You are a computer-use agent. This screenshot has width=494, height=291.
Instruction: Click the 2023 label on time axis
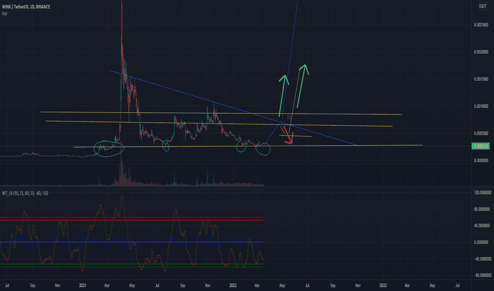click(383, 286)
